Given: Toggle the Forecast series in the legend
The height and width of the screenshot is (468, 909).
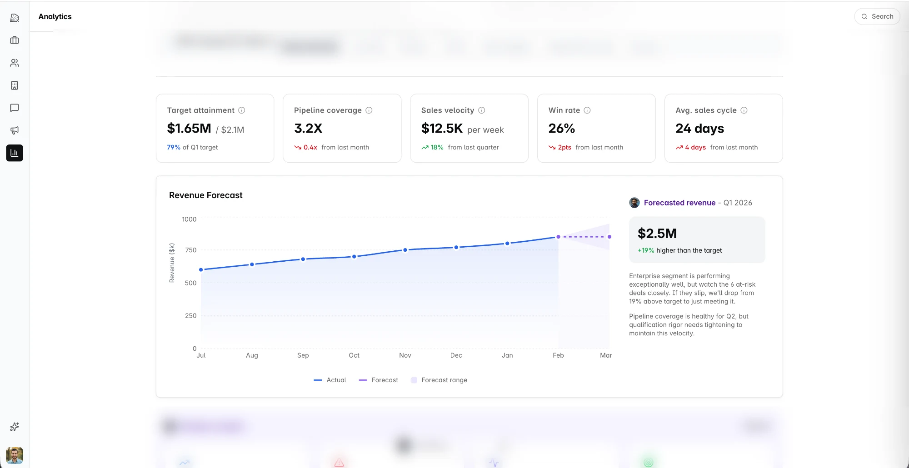Looking at the screenshot, I should pos(379,380).
